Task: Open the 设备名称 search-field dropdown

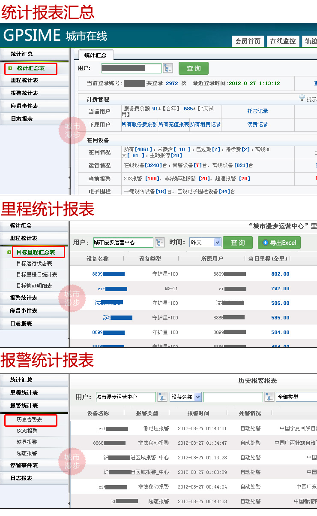Action: point(185,397)
